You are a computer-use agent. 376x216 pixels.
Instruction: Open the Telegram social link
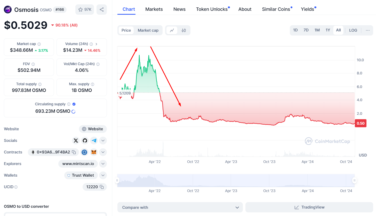94,141
